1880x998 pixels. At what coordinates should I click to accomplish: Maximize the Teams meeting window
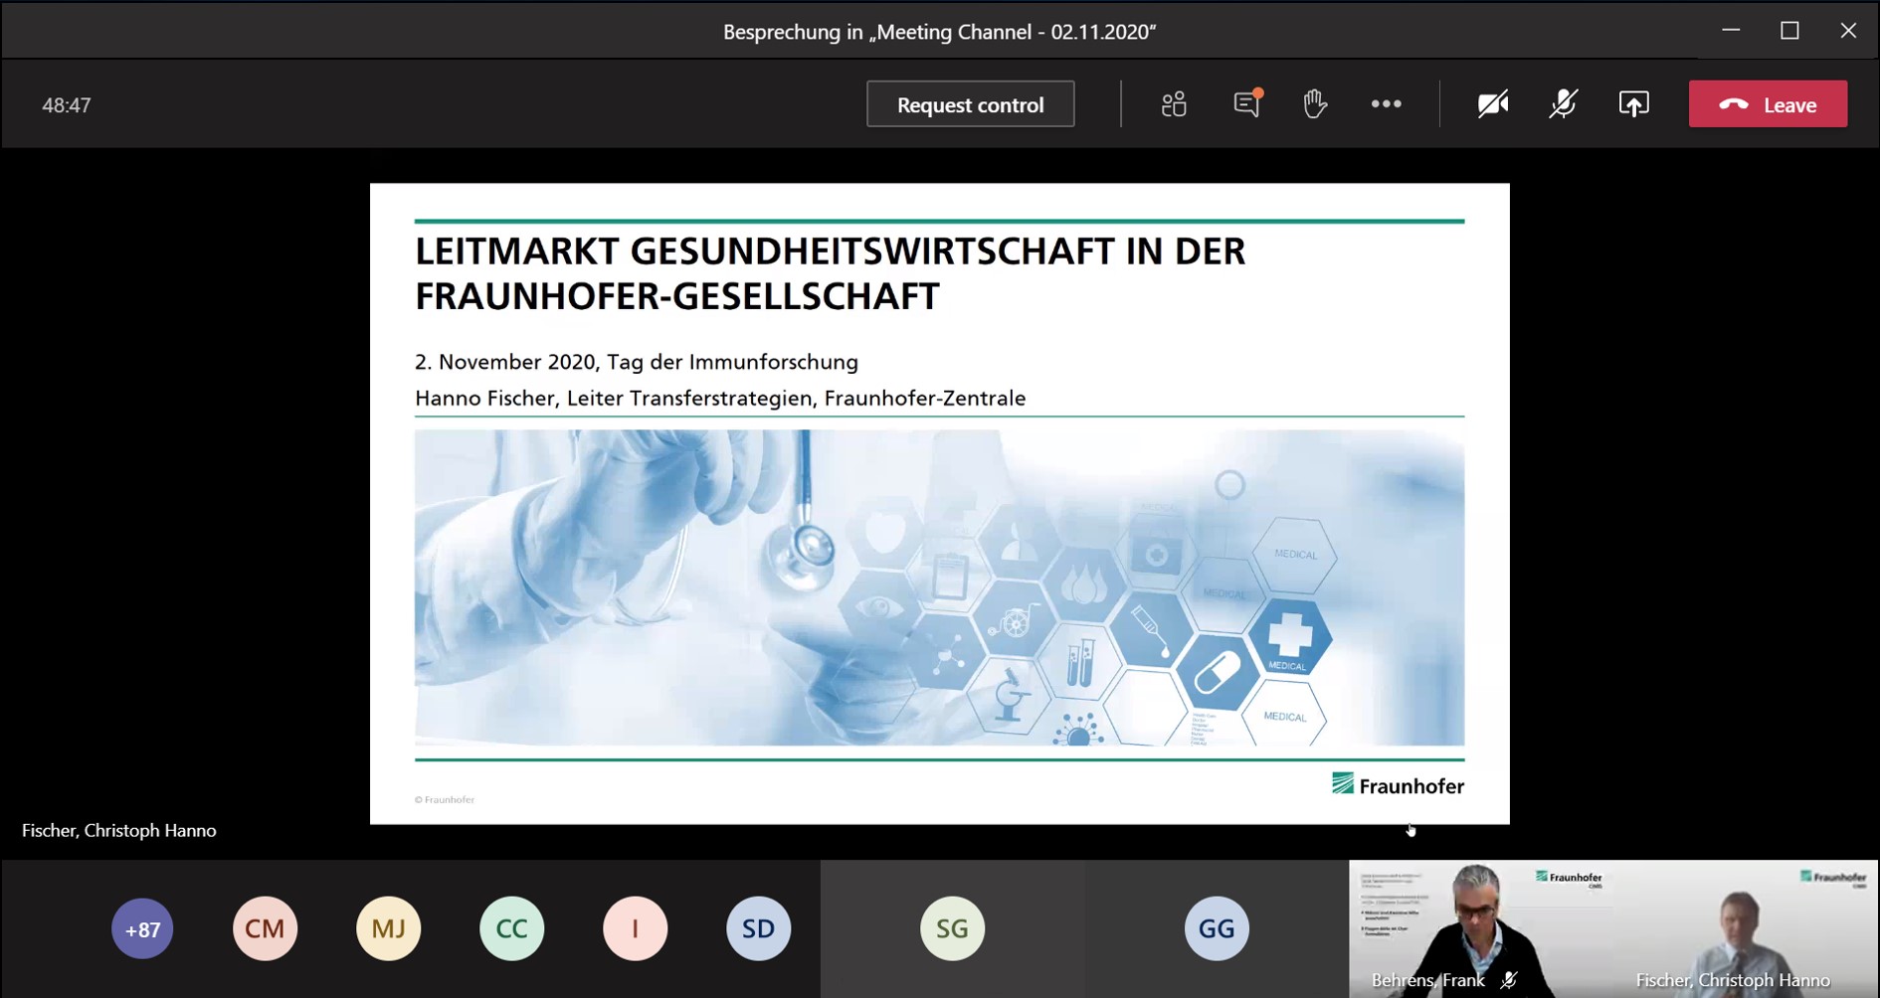coord(1789,31)
